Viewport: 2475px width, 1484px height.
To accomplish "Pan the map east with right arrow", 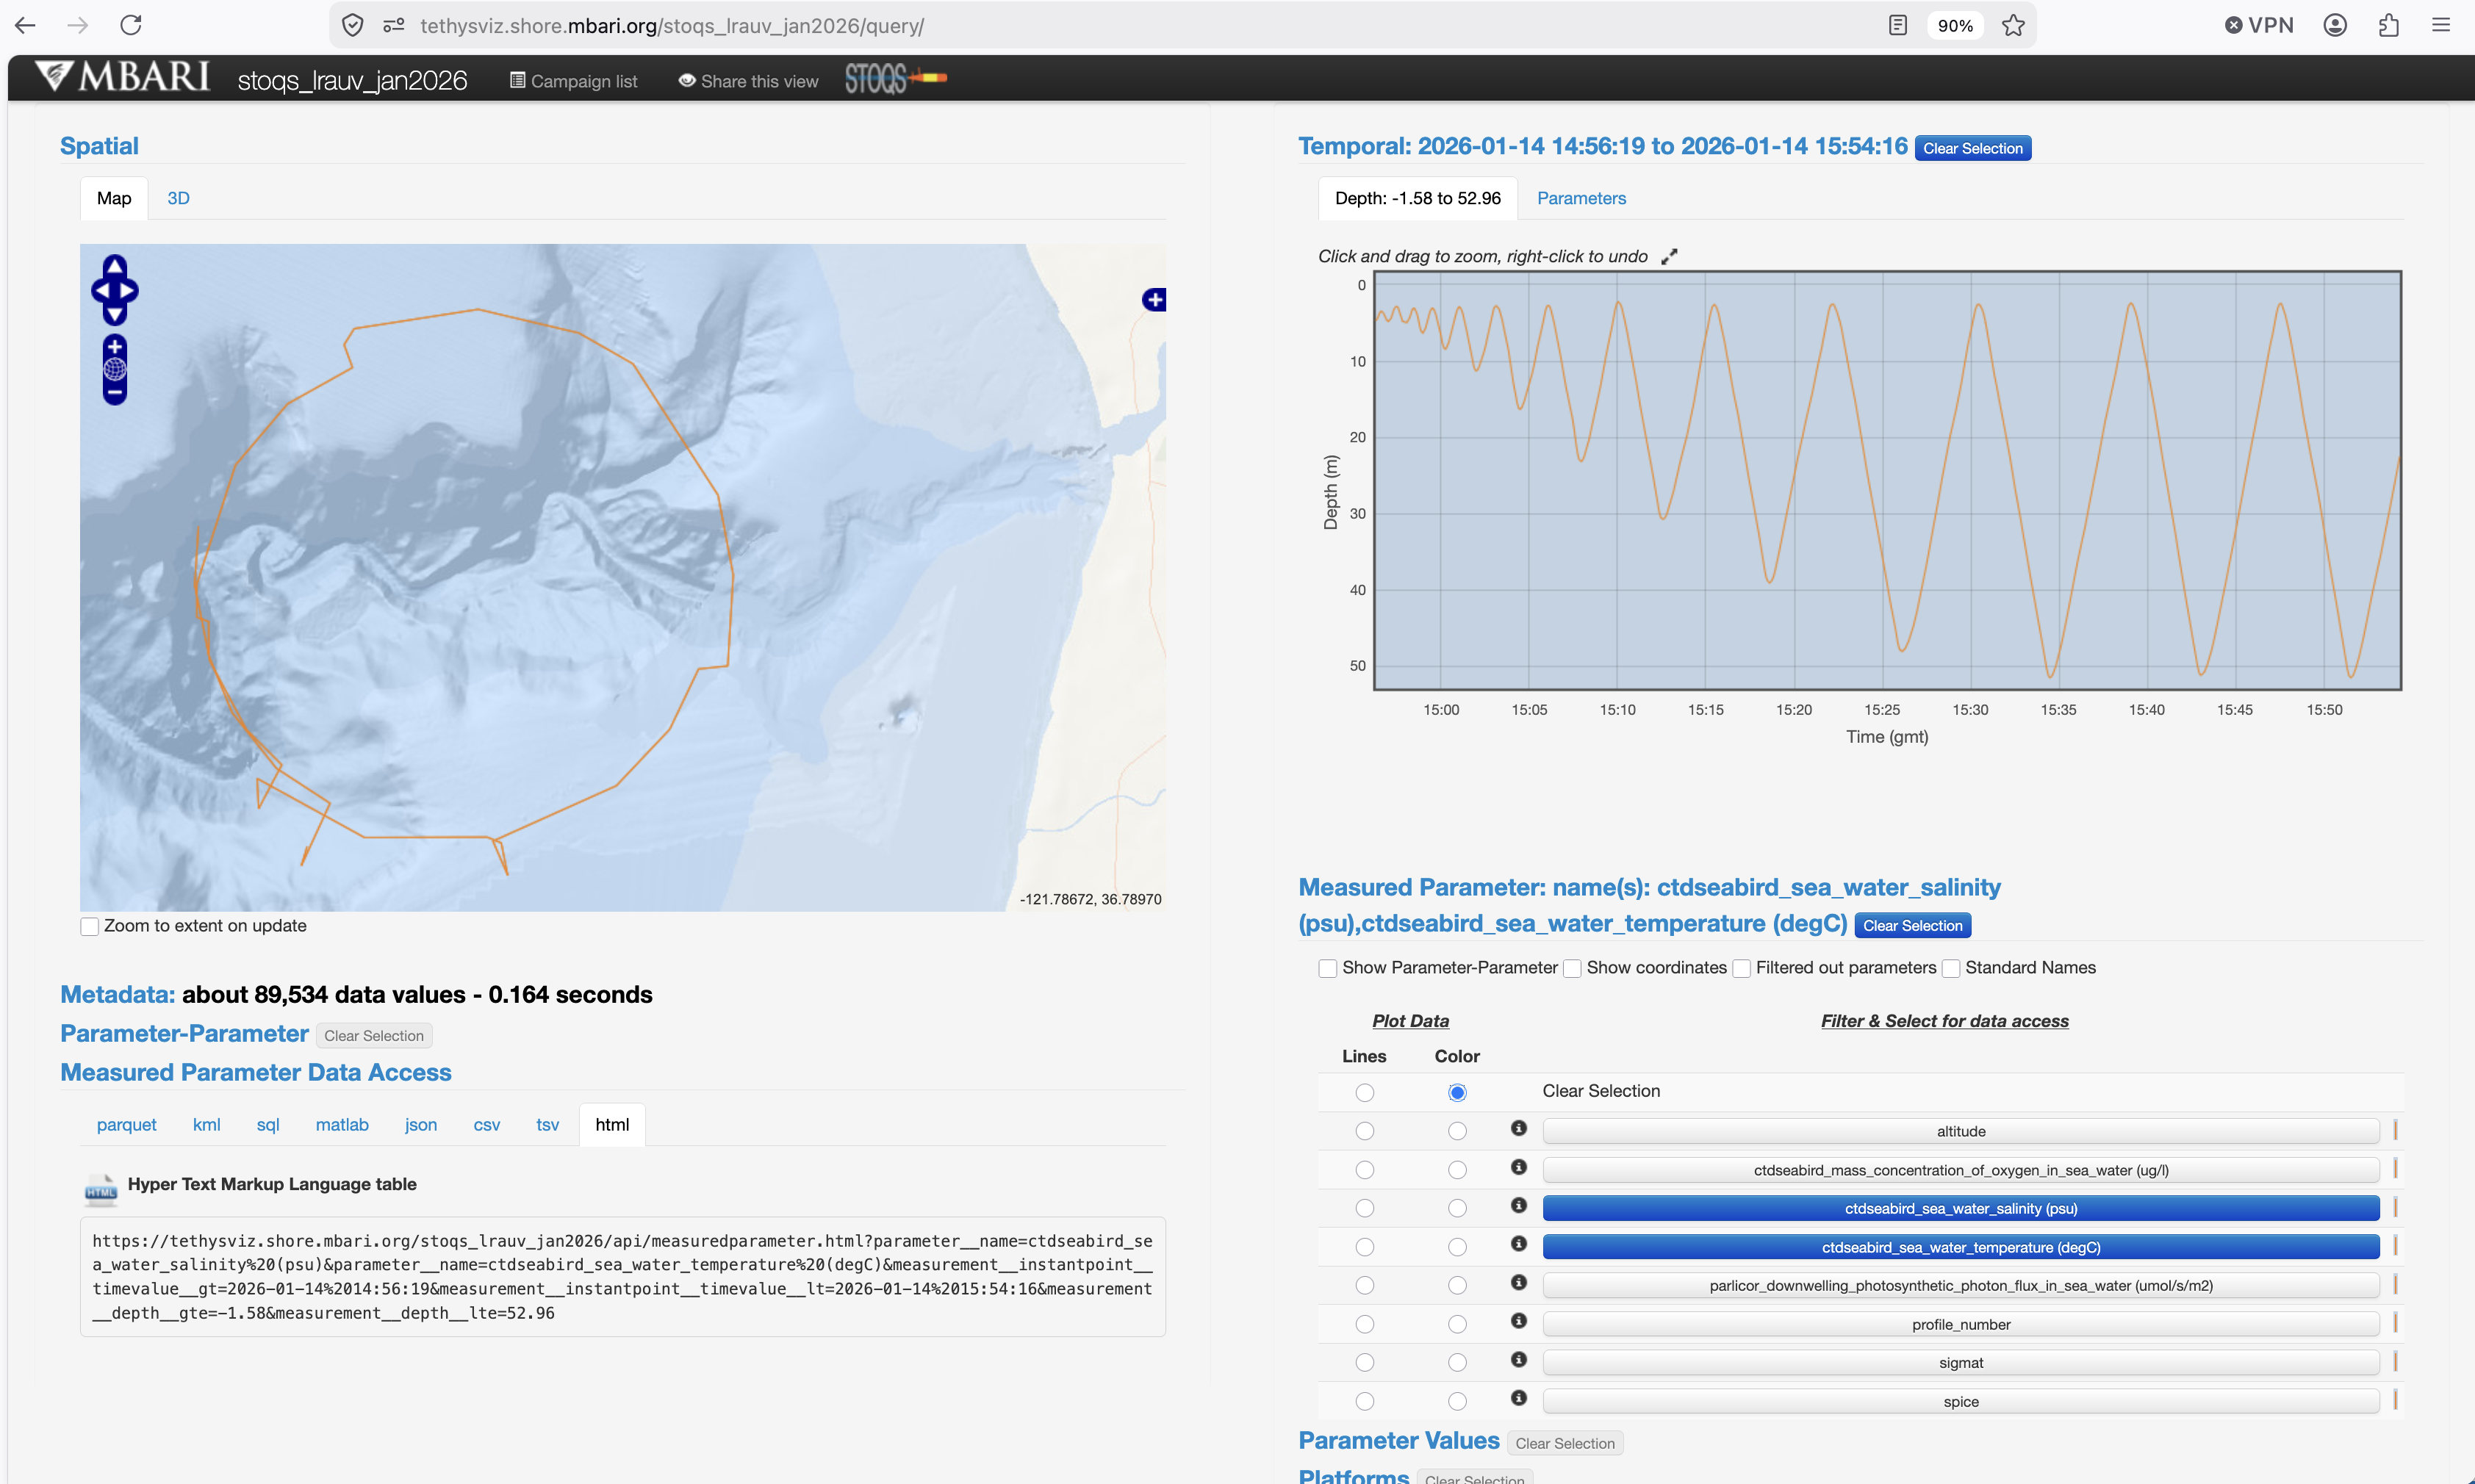I will [x=129, y=291].
